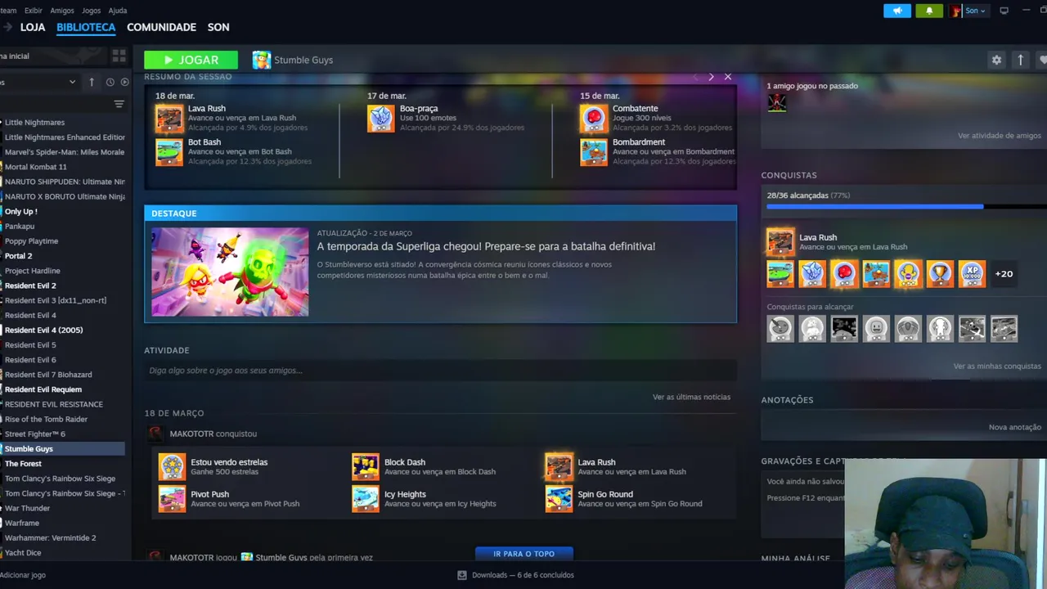Click Adicionar jogo at bottom left
Screen dimensions: 1047x589
click(x=23, y=575)
